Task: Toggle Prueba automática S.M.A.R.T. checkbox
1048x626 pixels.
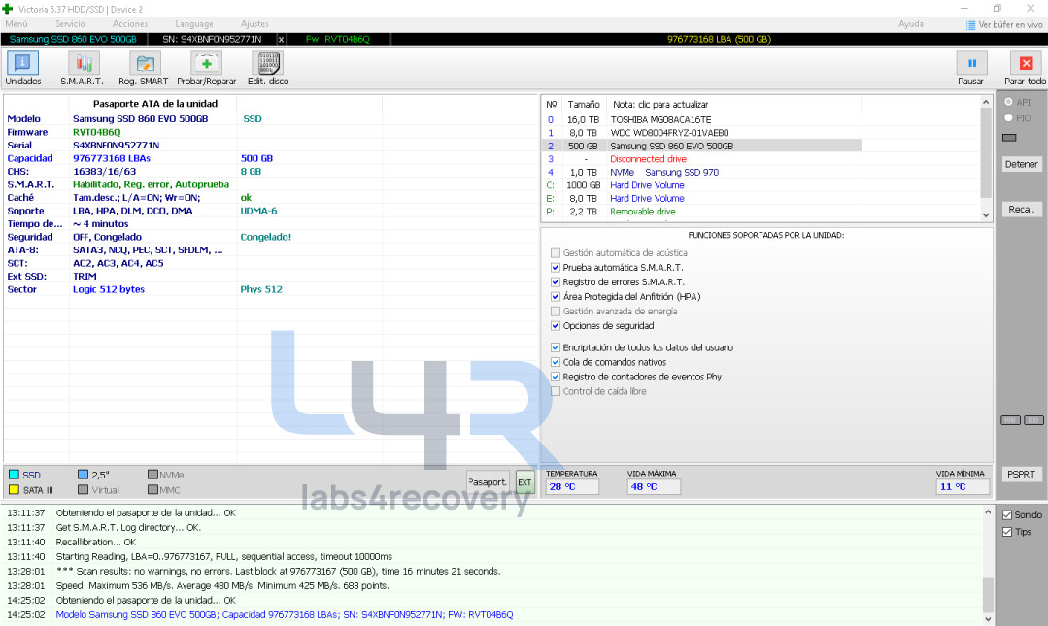Action: (556, 268)
